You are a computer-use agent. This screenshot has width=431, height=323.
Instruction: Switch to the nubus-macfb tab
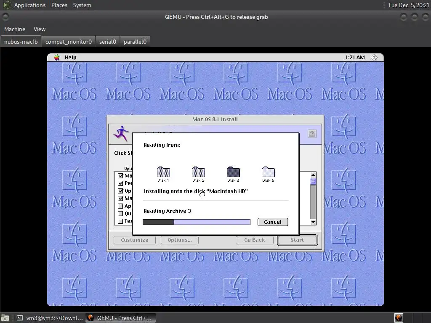[21, 42]
